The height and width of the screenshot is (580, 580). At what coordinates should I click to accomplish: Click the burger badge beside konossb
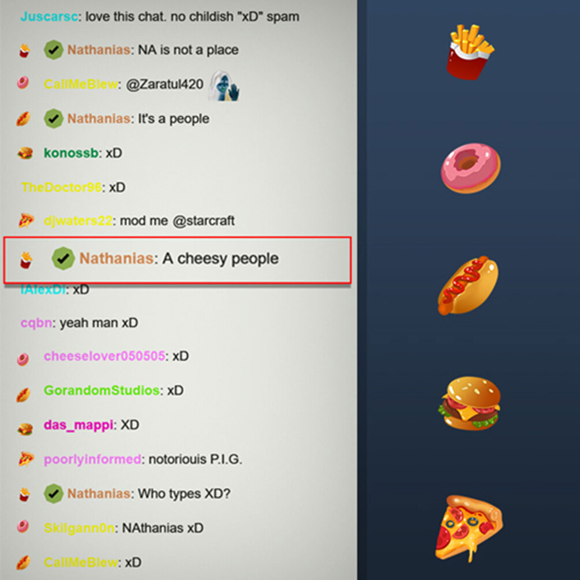[25, 153]
